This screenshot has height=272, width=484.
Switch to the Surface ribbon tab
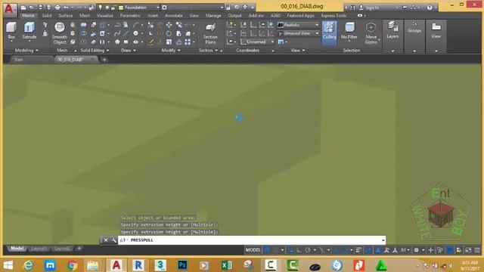point(66,15)
